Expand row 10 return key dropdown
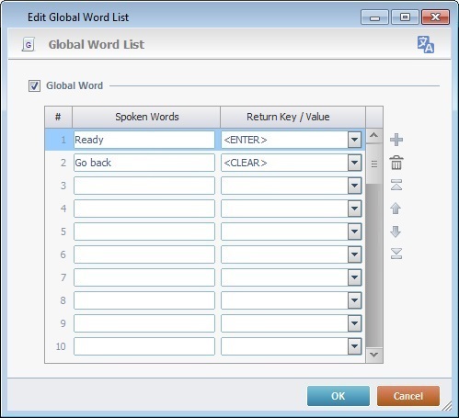The width and height of the screenshot is (459, 418). [354, 346]
